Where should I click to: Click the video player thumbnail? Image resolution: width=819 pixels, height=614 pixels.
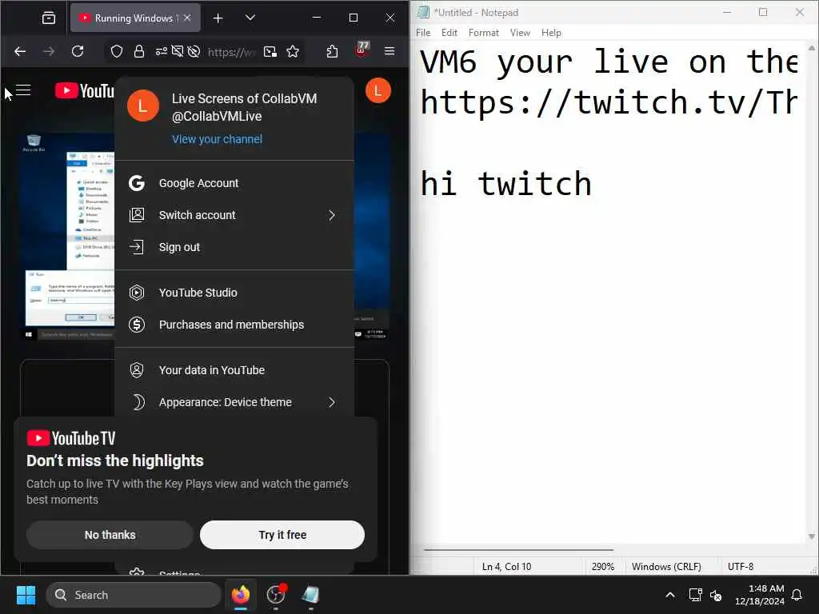(67, 236)
